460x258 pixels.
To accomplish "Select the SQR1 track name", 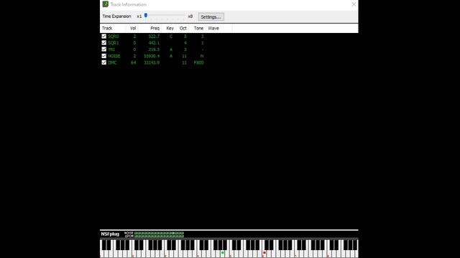I will coord(114,43).
